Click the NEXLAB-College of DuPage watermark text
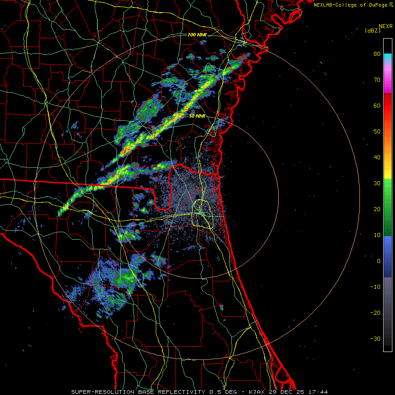Screen dimensions: 395x395 [351, 5]
